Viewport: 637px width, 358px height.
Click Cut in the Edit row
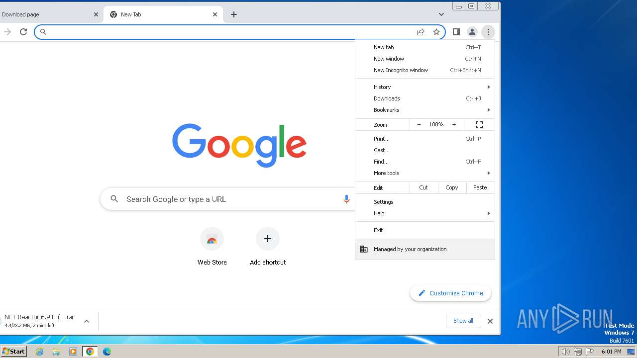click(x=424, y=187)
